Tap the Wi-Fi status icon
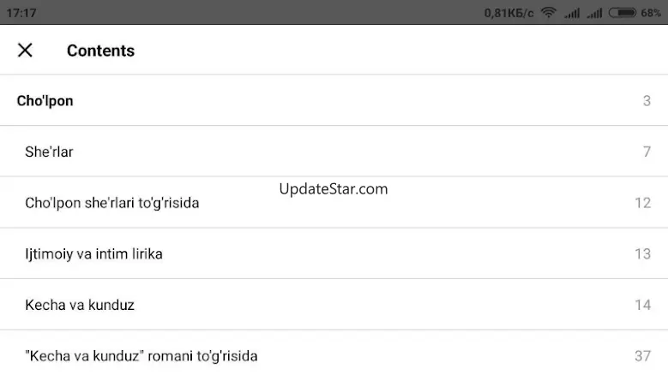Screen dimensions: 668x375 (x=549, y=13)
